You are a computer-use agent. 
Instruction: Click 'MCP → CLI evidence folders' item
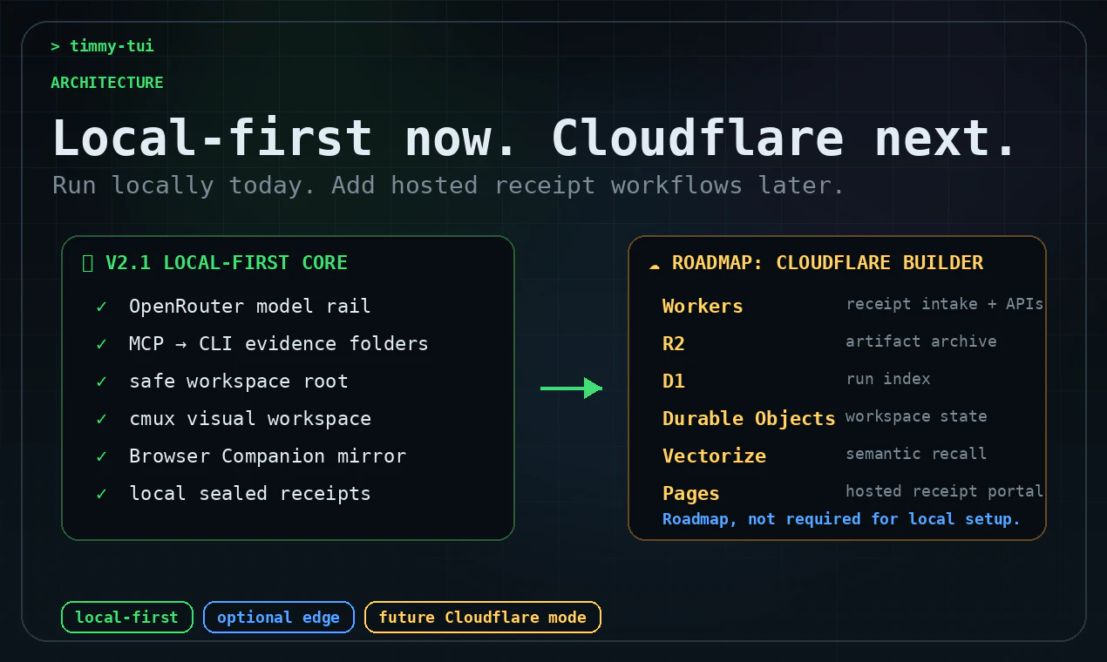coord(279,344)
